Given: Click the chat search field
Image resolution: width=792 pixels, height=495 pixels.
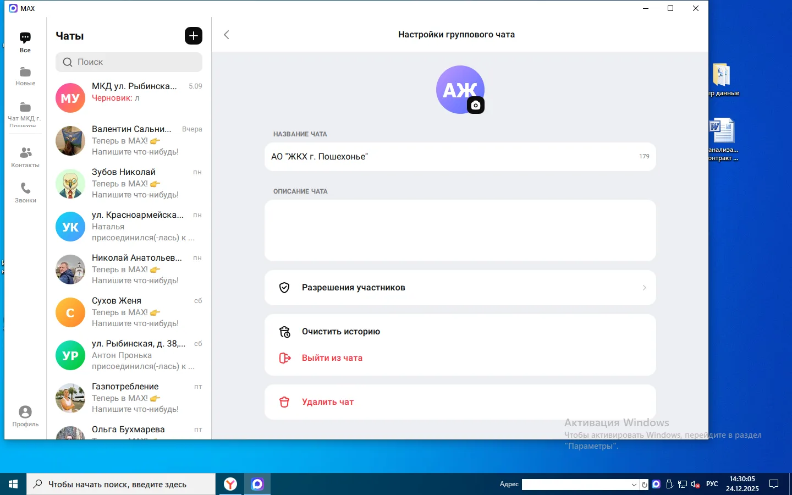Looking at the screenshot, I should (x=129, y=62).
